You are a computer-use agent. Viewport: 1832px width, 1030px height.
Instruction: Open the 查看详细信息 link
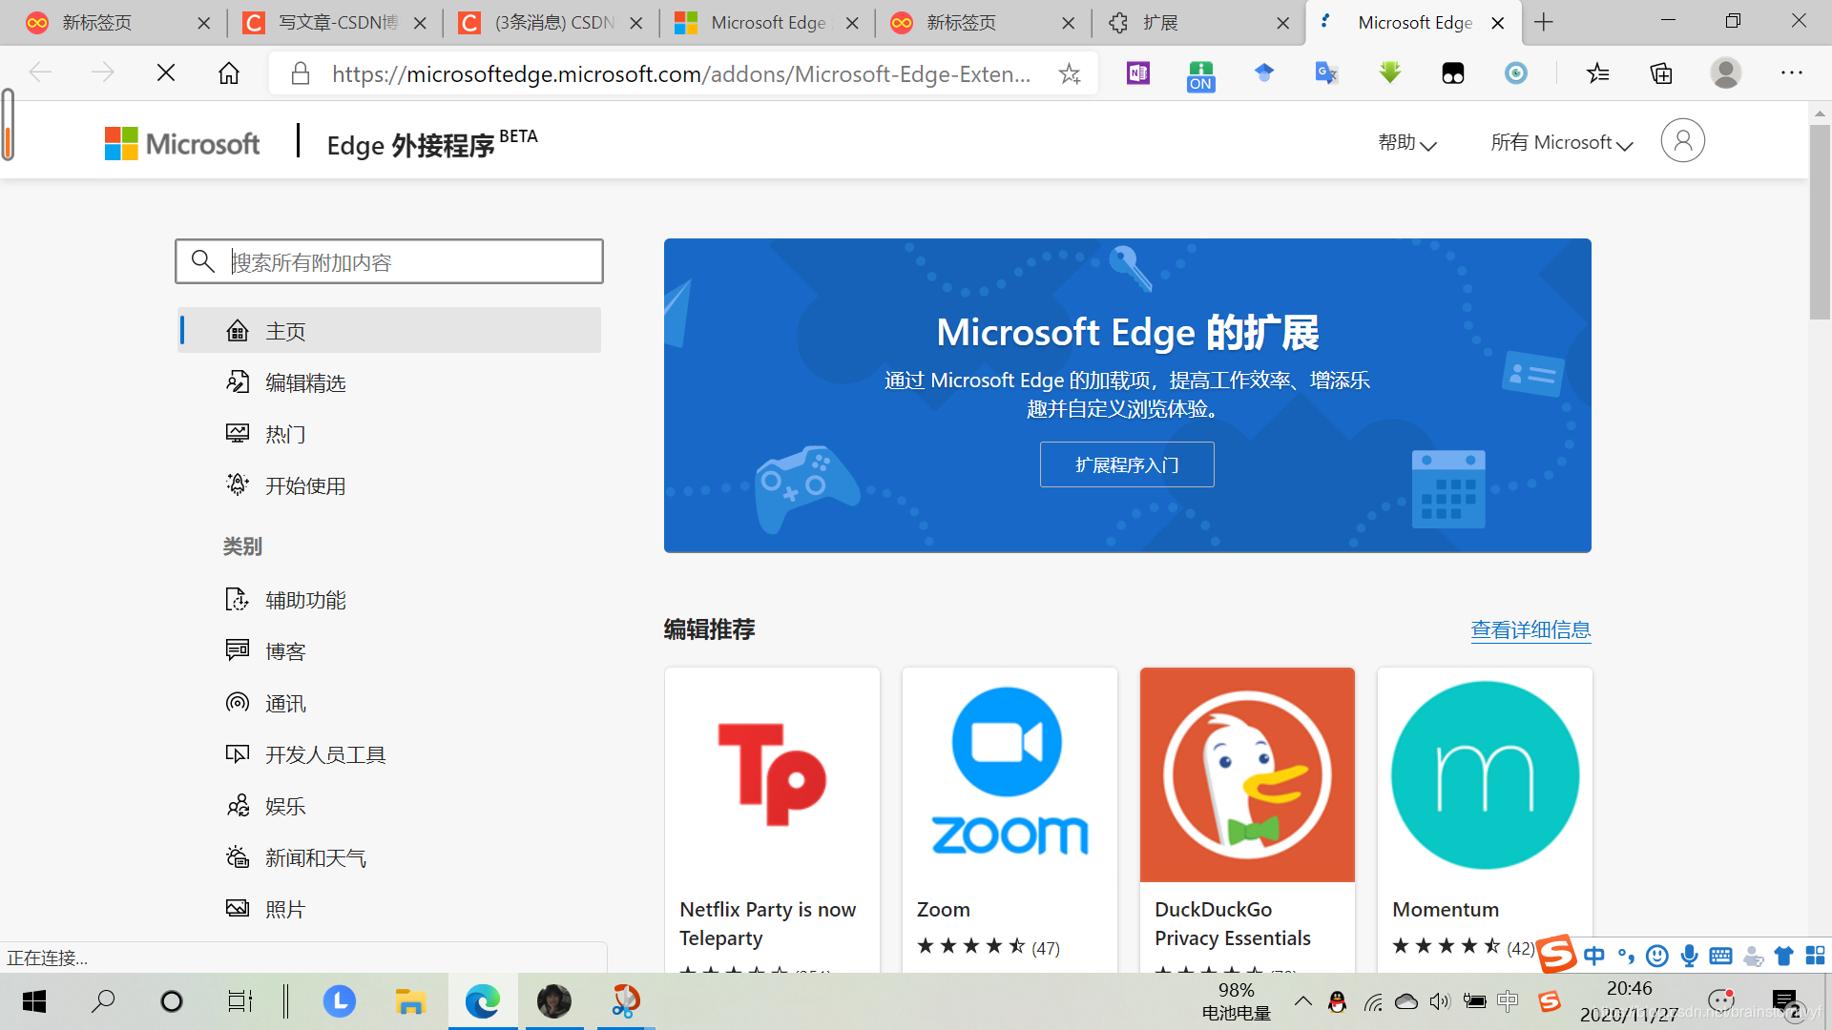(x=1530, y=629)
